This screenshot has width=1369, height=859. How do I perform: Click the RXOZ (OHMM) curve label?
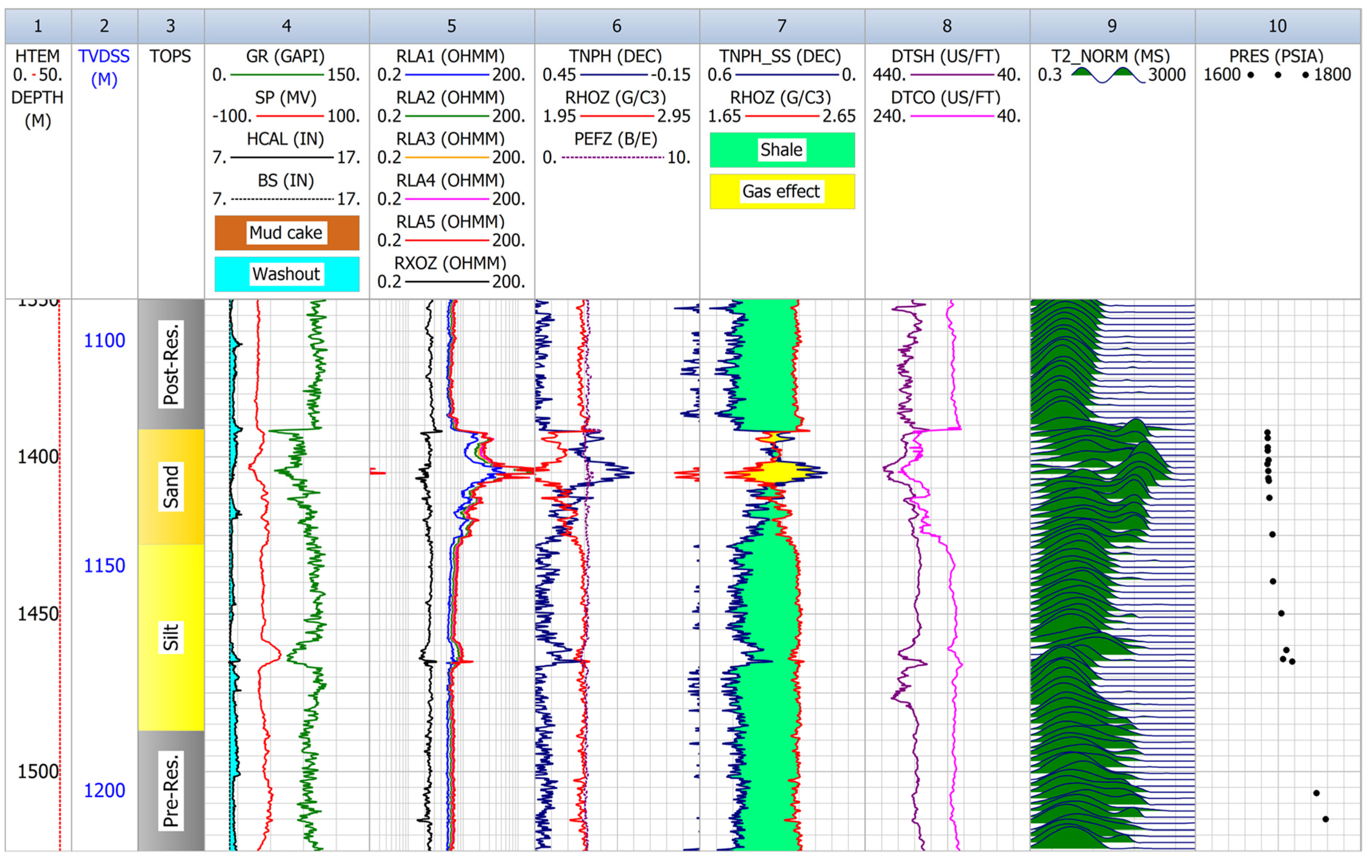(450, 263)
